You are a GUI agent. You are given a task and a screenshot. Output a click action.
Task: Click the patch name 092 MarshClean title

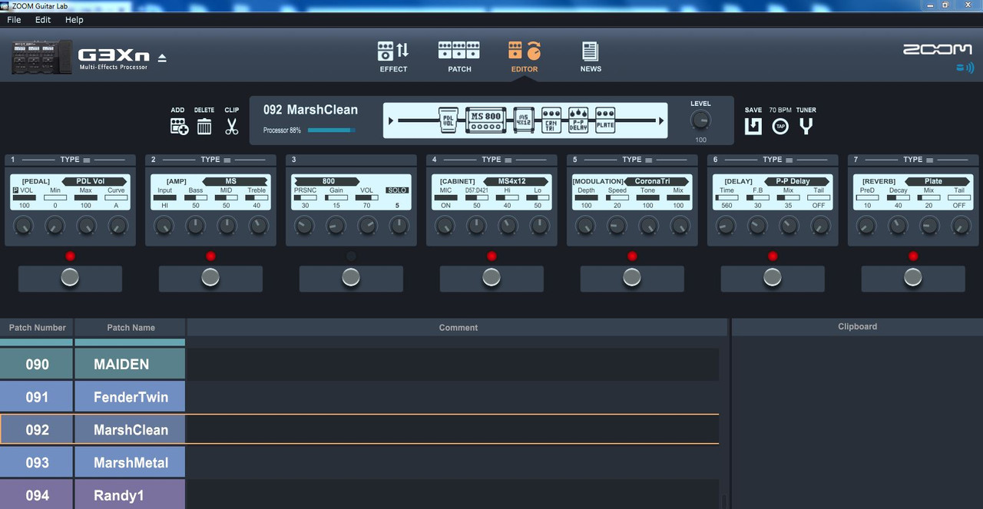tap(310, 110)
